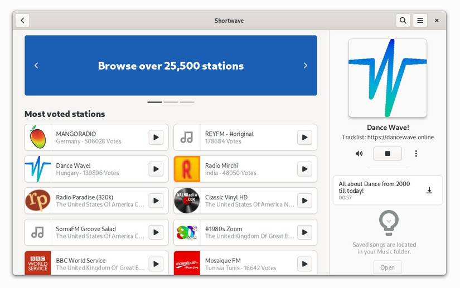460x288 pixels.
Task: Click the Radio Paradise rp logo
Action: click(38, 201)
